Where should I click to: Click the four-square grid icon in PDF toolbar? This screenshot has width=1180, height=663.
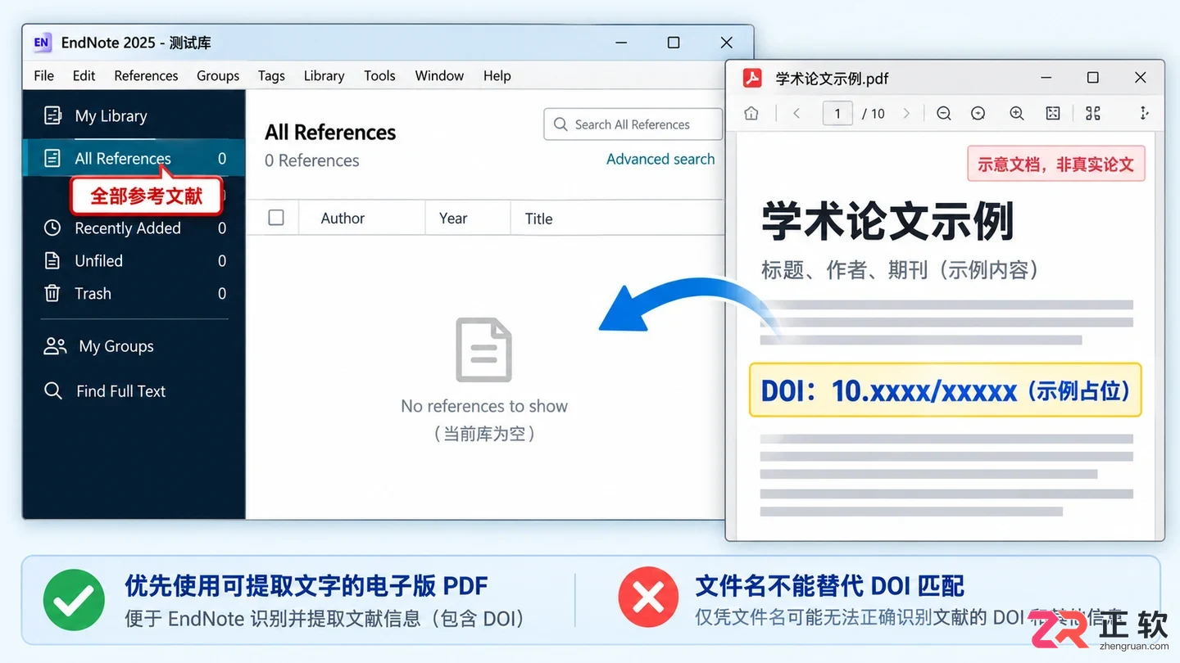[1093, 114]
